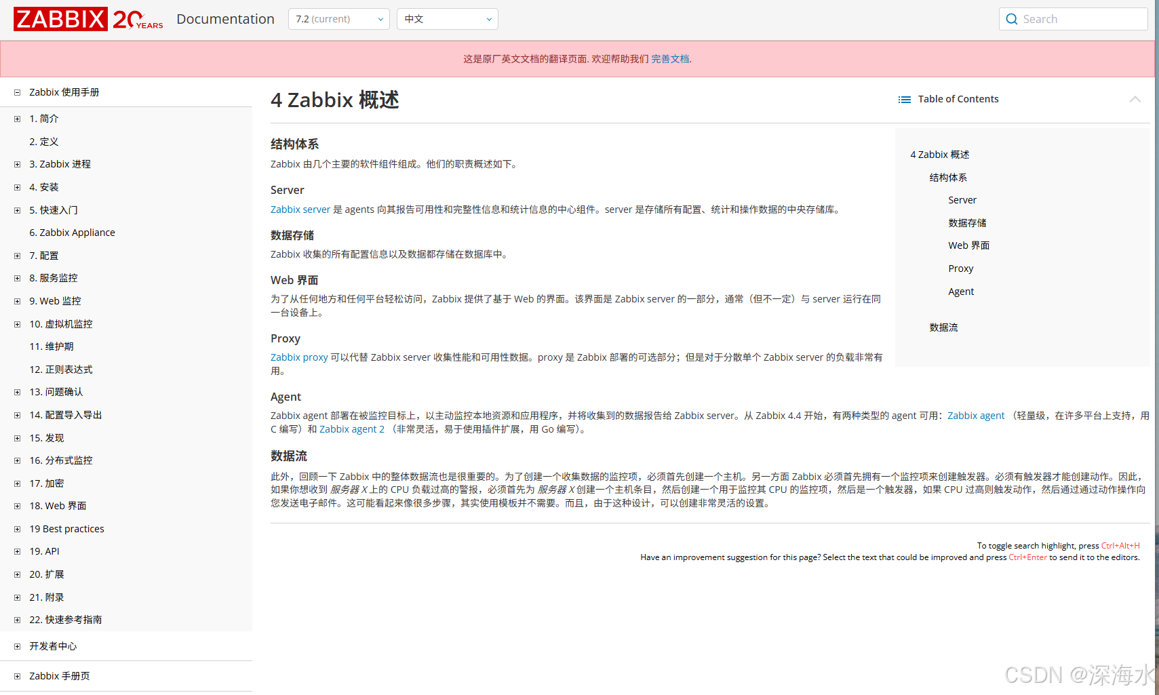The width and height of the screenshot is (1159, 695).
Task: Click the Agent section heading in article
Action: click(x=286, y=397)
